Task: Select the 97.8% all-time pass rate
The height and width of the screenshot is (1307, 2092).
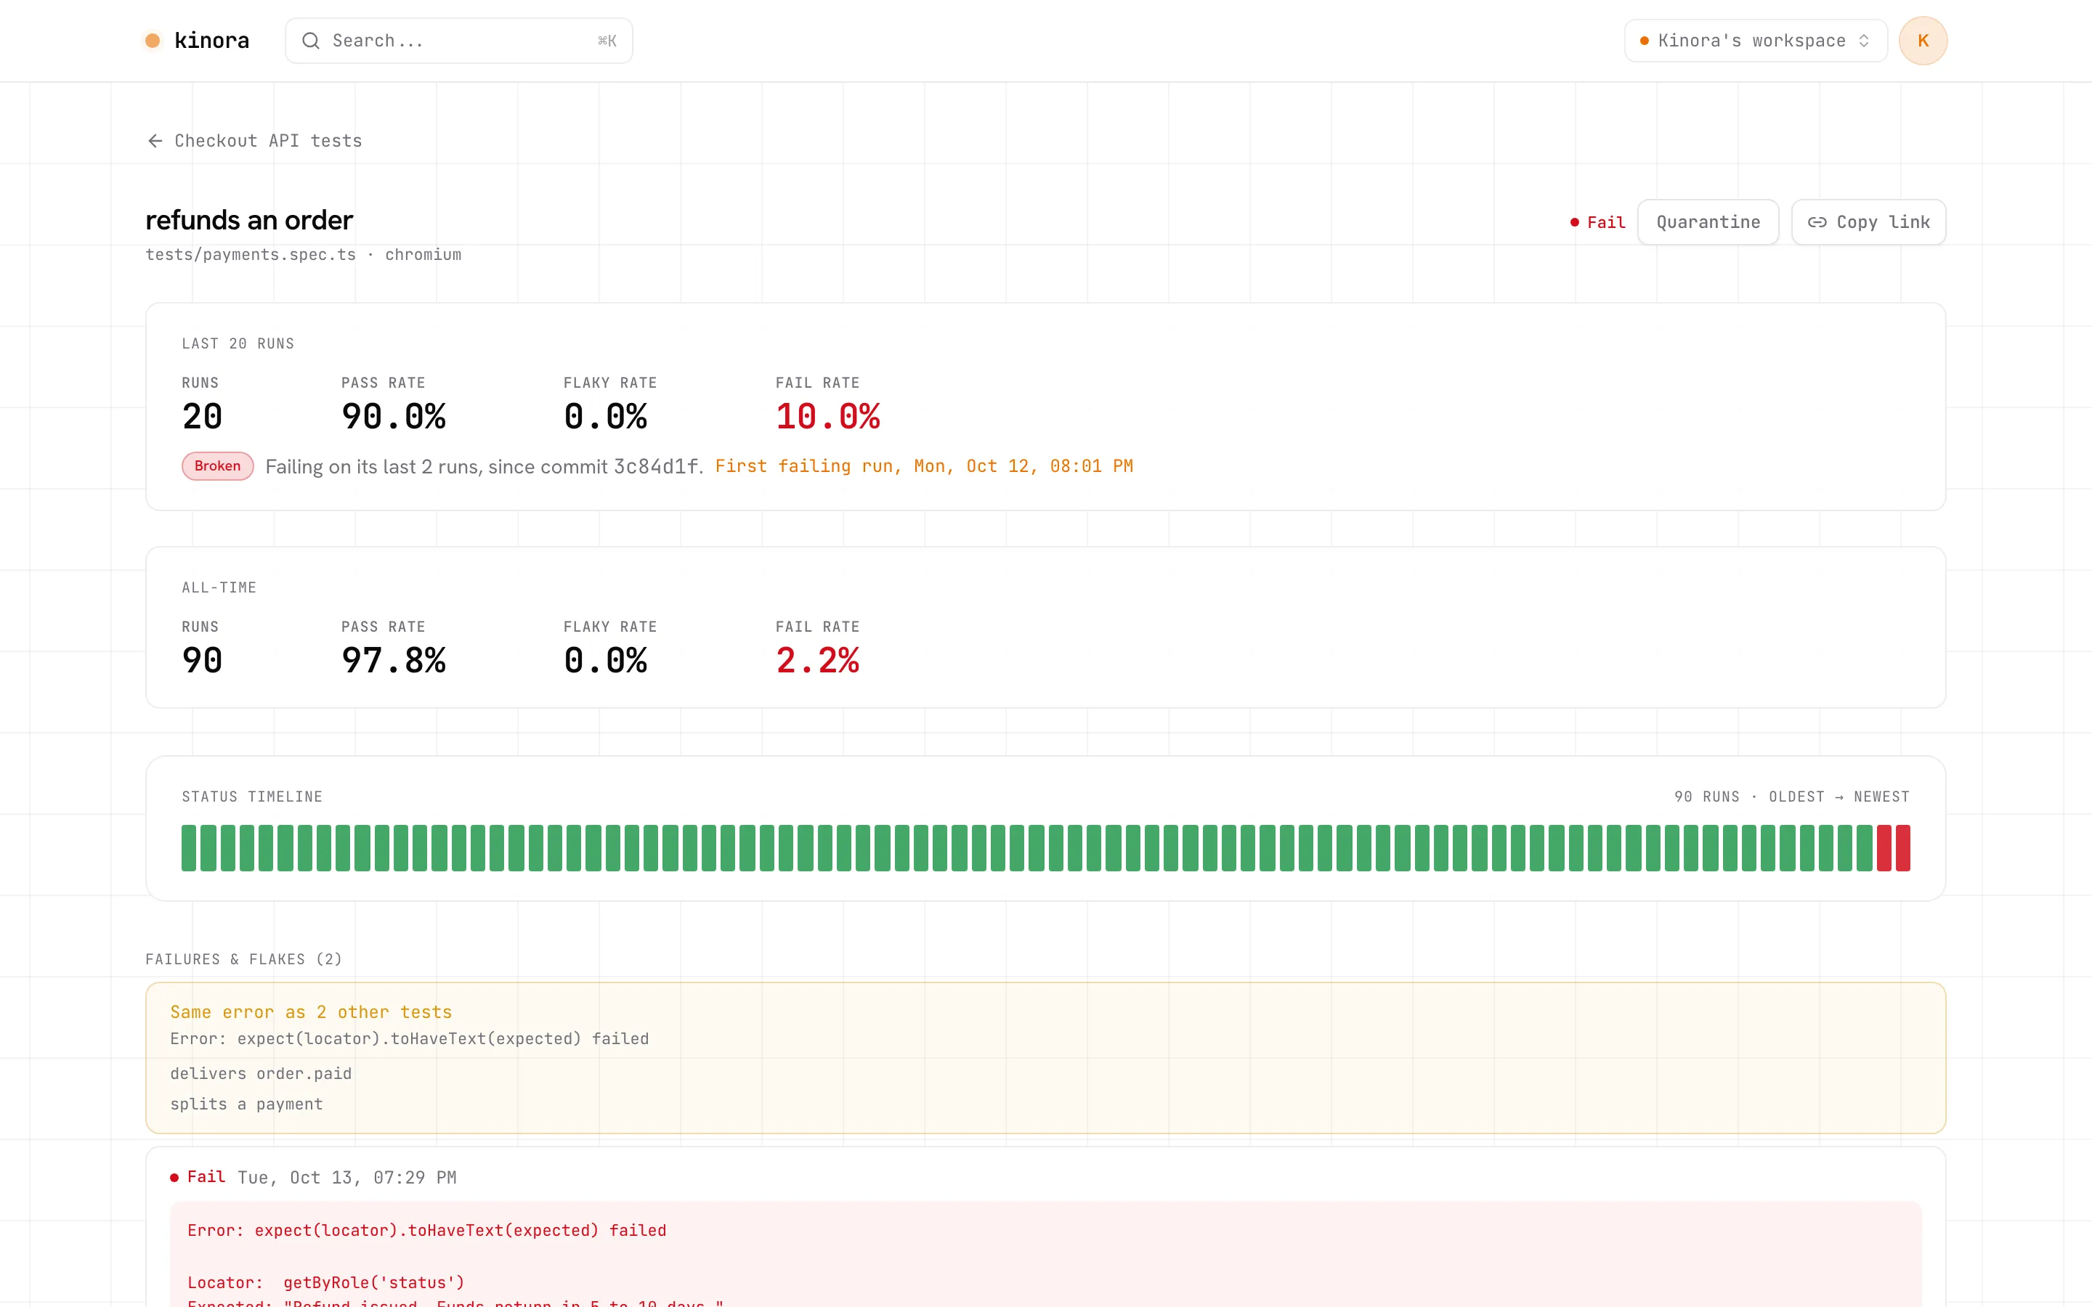Action: pos(393,661)
